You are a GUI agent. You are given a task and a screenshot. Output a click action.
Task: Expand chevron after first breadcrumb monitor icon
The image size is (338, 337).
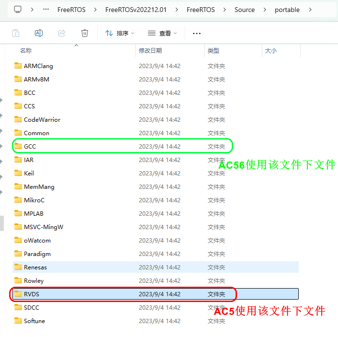pos(32,10)
